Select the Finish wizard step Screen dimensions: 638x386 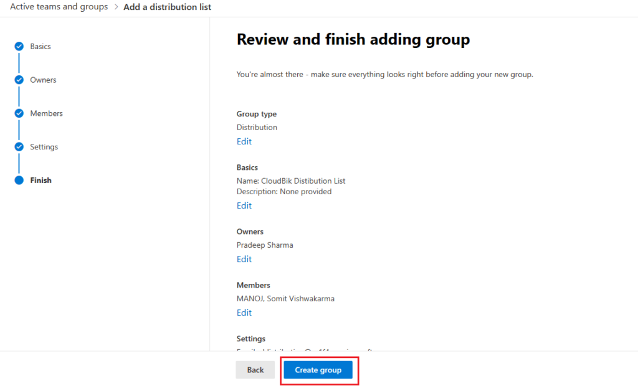40,180
